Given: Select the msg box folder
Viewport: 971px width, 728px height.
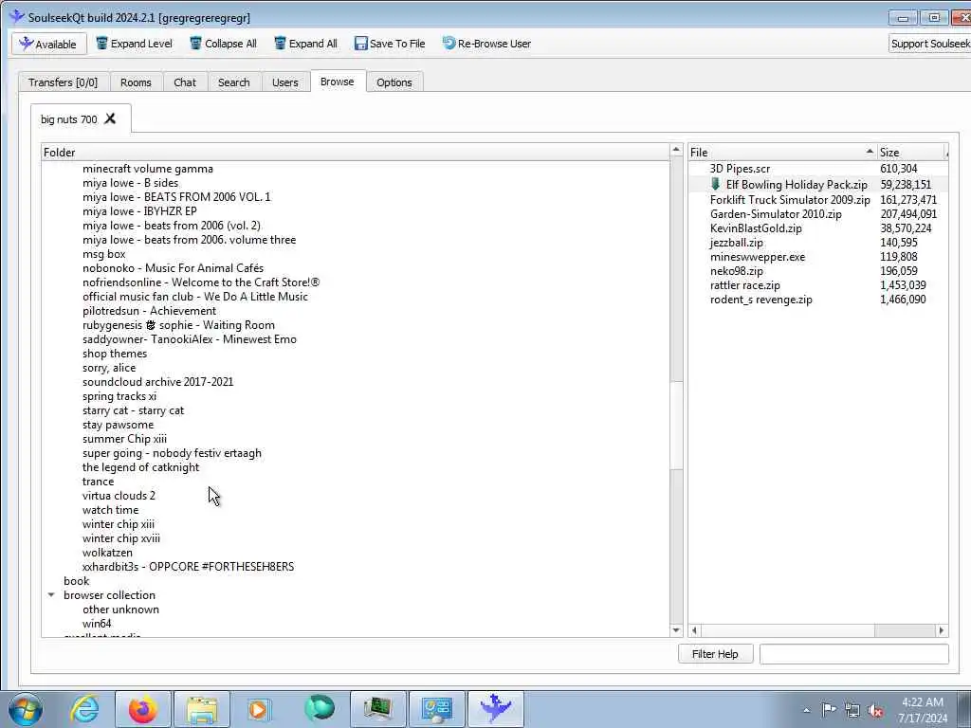Looking at the screenshot, I should pos(104,254).
